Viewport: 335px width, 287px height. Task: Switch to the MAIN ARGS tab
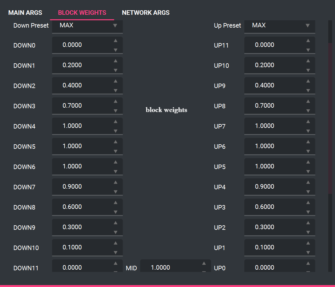[x=25, y=13]
